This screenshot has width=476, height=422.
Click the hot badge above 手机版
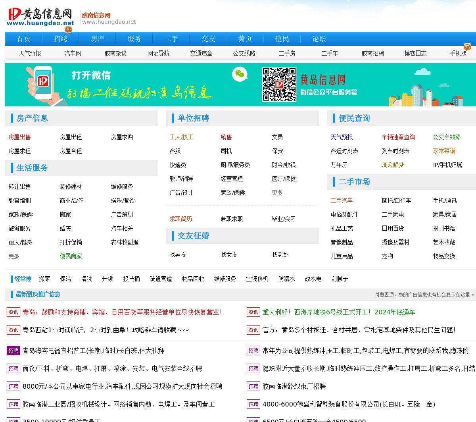467,47
